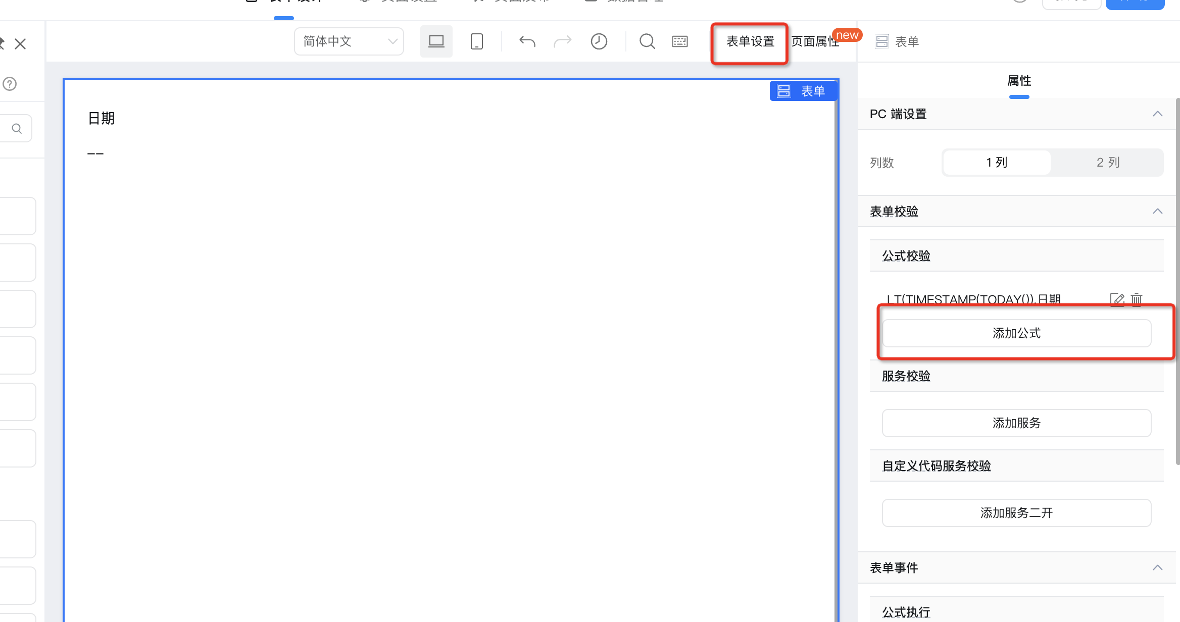The image size is (1180, 622).
Task: Click the 自定义代码服务校验 heading
Action: pos(937,466)
